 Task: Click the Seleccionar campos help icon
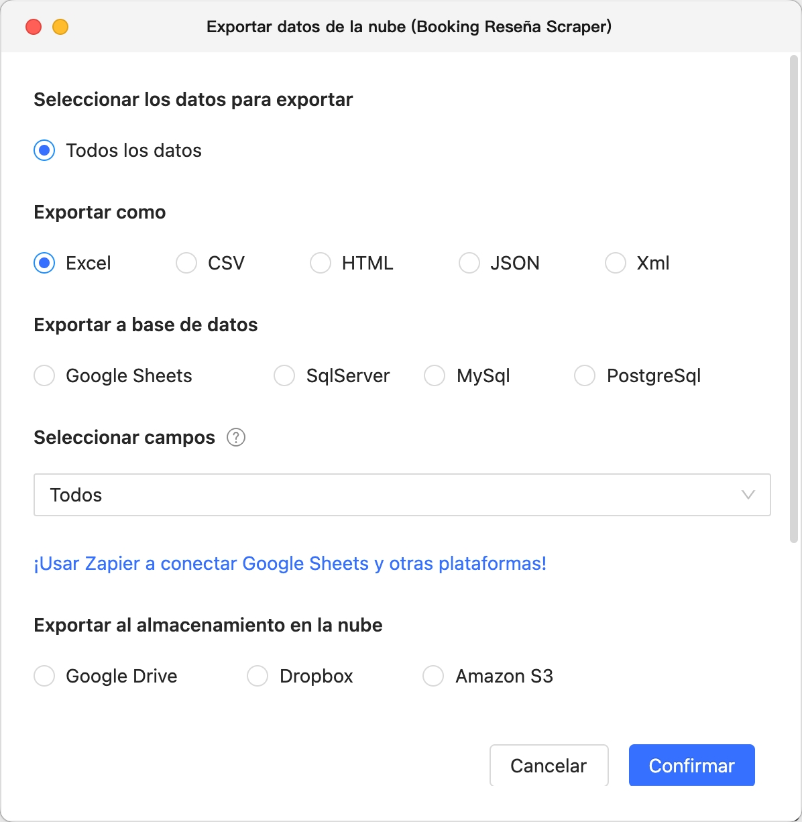click(236, 437)
